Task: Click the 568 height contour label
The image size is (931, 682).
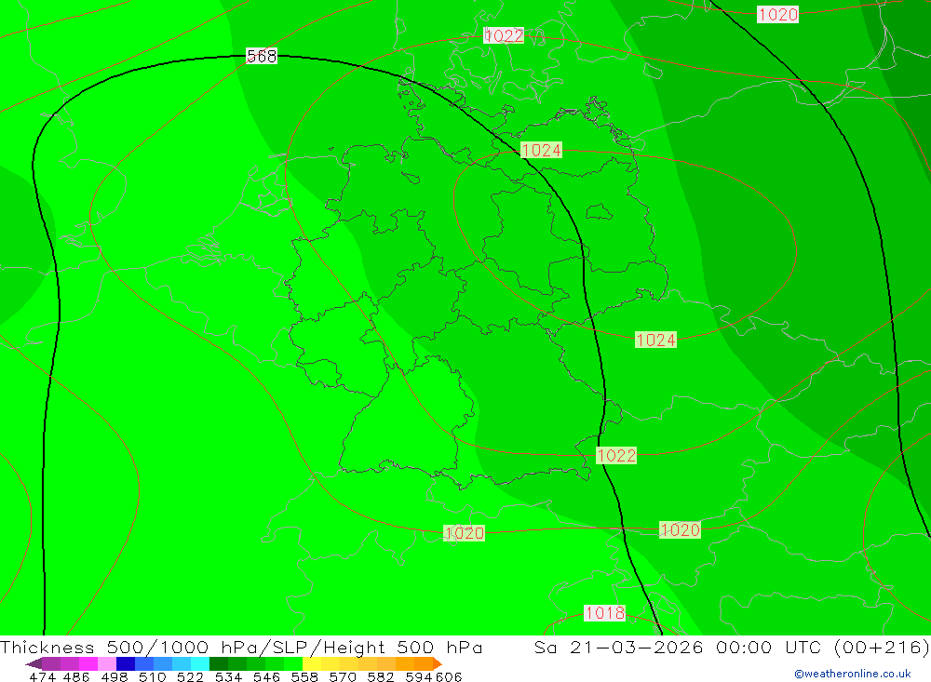Action: [x=262, y=56]
